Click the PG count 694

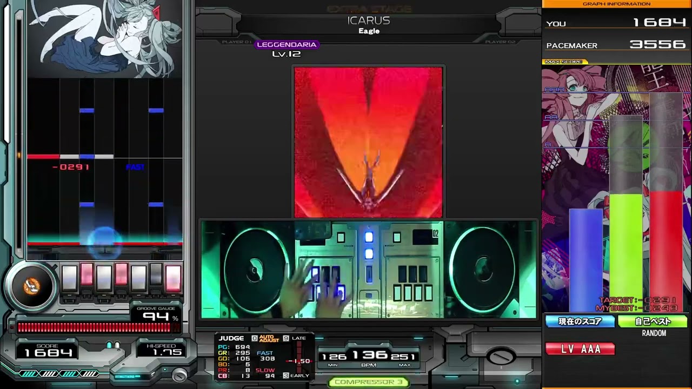click(x=243, y=347)
